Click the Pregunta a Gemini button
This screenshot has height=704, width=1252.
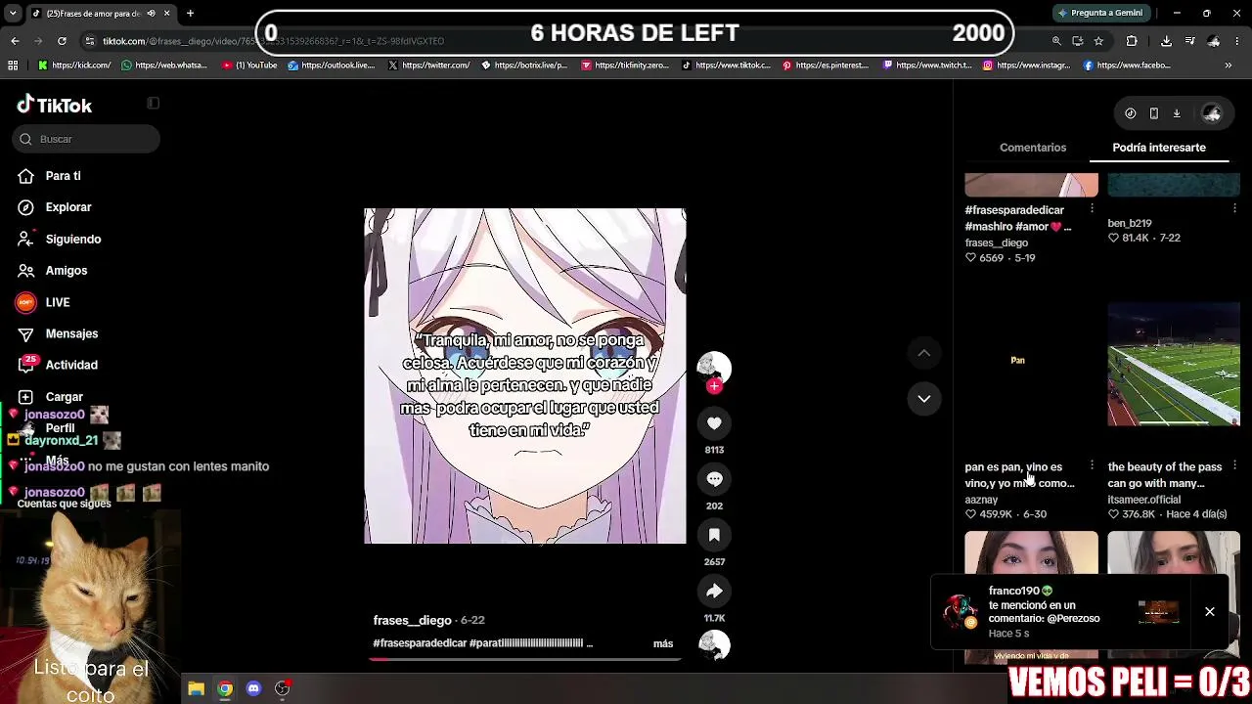coord(1099,13)
